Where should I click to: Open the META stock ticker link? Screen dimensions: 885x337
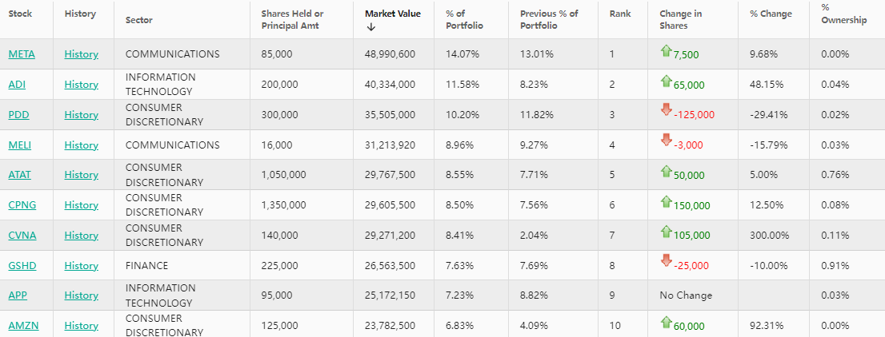pyautogui.click(x=22, y=54)
